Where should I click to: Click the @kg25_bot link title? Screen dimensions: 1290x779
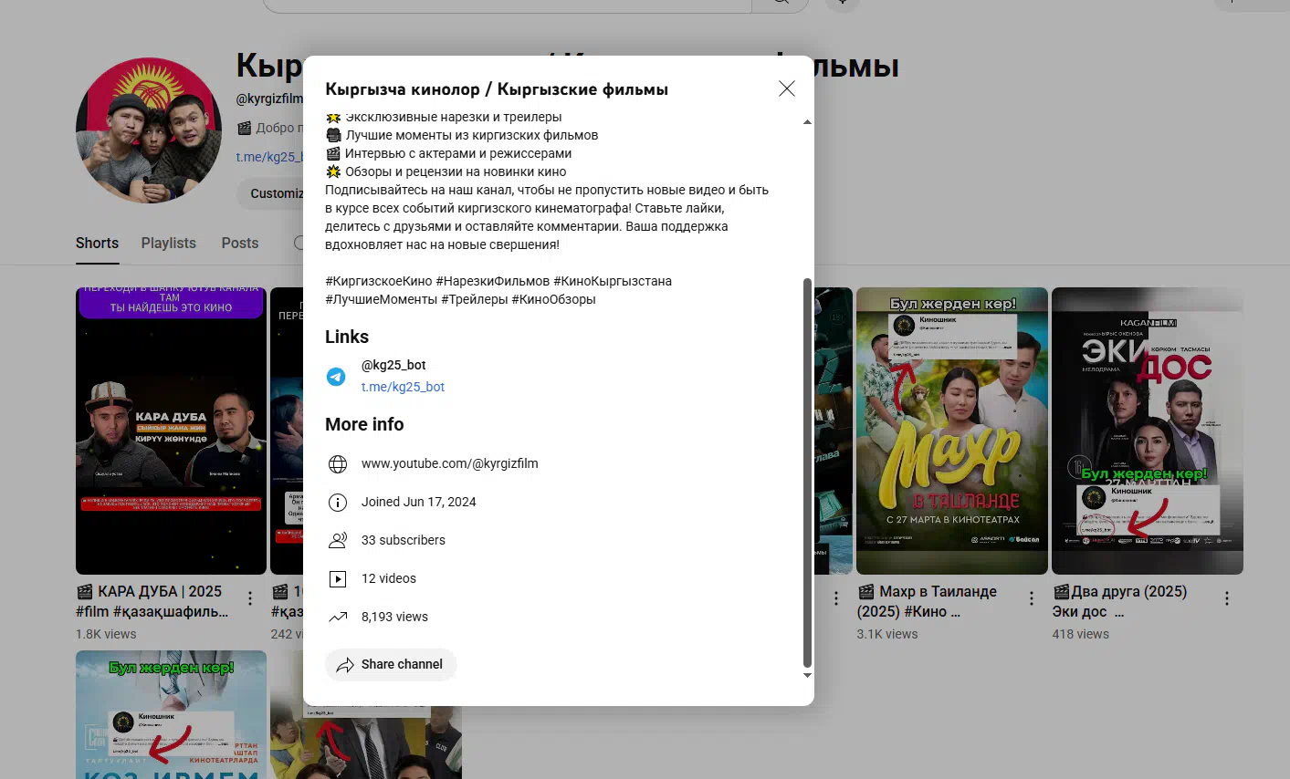point(393,365)
